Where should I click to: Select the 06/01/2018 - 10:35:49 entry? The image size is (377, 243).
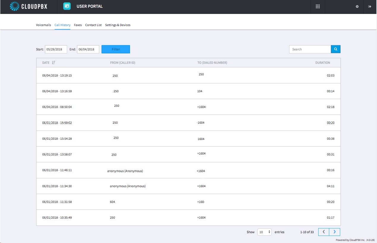point(188,217)
